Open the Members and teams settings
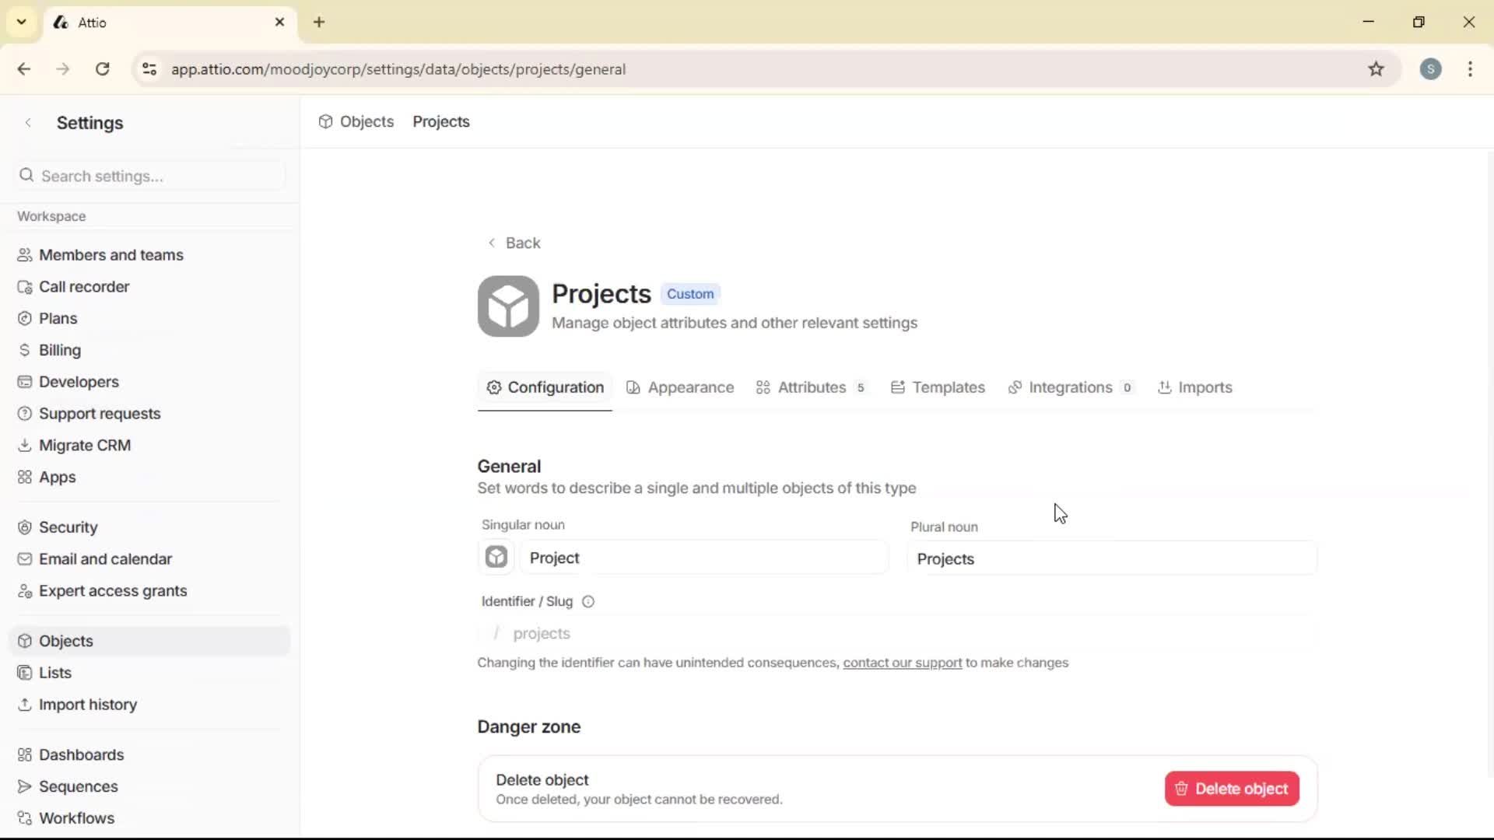The image size is (1494, 840). pyautogui.click(x=111, y=254)
